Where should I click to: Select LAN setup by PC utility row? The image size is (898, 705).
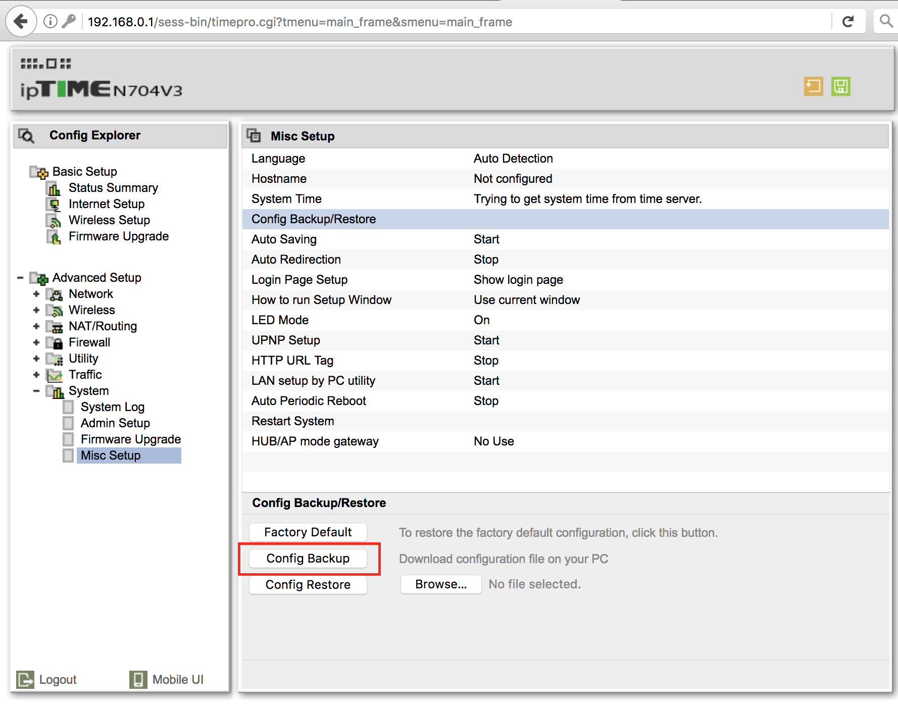[565, 381]
